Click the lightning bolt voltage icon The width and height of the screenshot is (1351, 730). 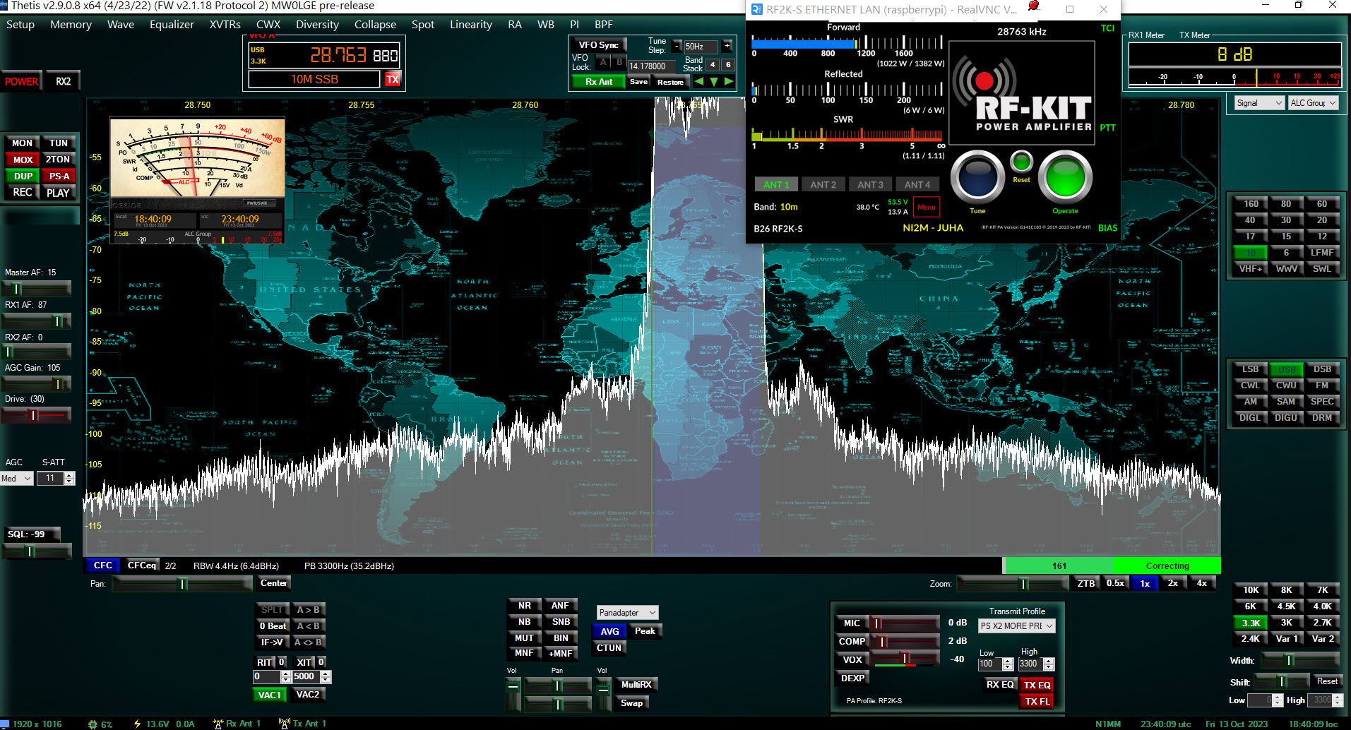click(137, 724)
